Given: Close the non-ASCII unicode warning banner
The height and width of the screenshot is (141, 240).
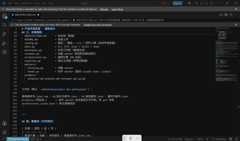Looking at the screenshot, I should [236, 25].
